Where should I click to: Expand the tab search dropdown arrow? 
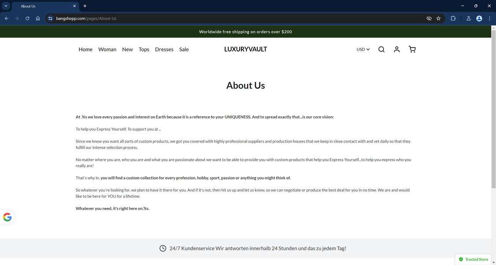tap(6, 6)
